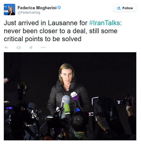The image size is (141, 144).
Task: Click the reply arrow icon under the tweet
Action: coord(6,48)
